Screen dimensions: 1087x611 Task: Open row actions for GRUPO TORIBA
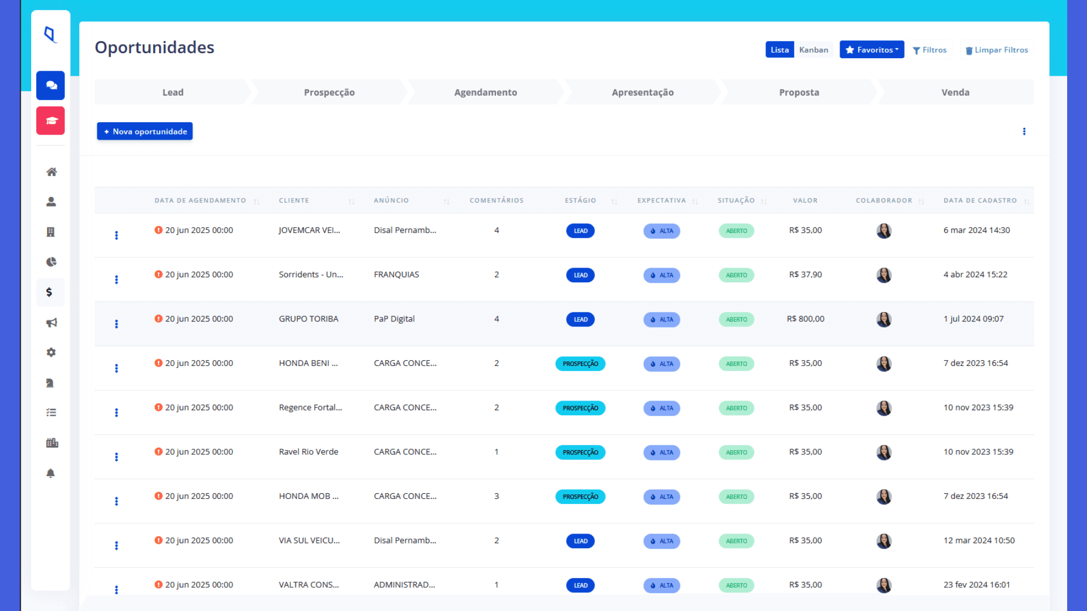(117, 324)
